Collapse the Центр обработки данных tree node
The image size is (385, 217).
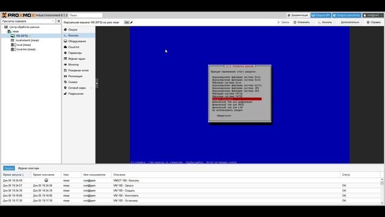[3, 27]
